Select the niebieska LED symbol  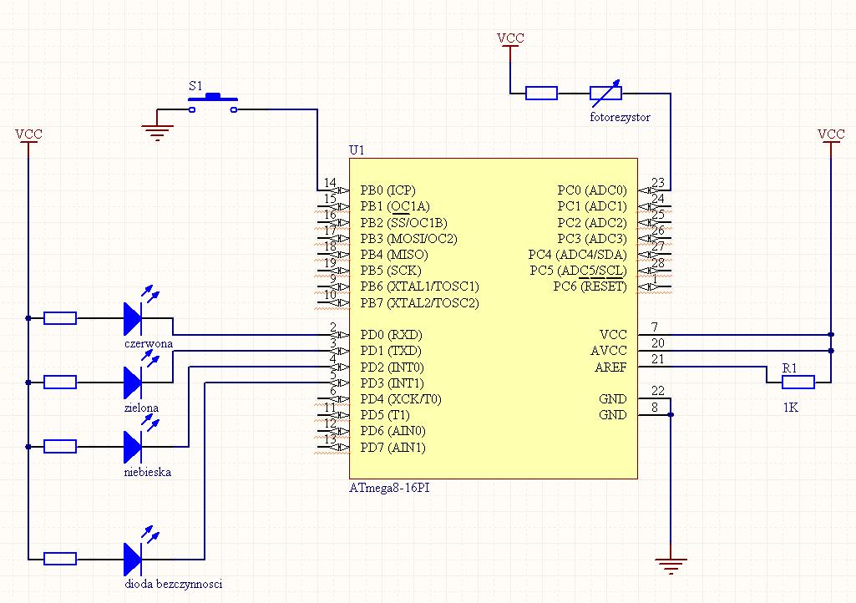tap(140, 439)
